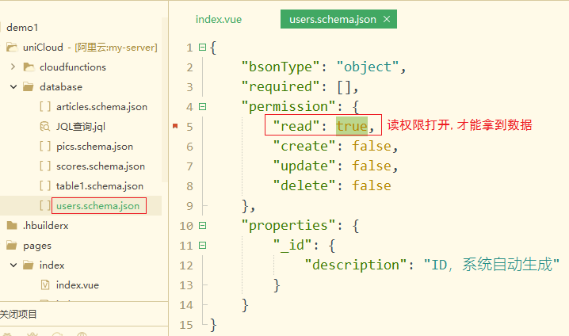
Task: Click the [阿里云:my-server] label
Action: click(x=116, y=48)
